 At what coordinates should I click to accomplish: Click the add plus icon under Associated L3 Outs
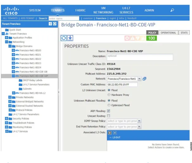click(110, 133)
